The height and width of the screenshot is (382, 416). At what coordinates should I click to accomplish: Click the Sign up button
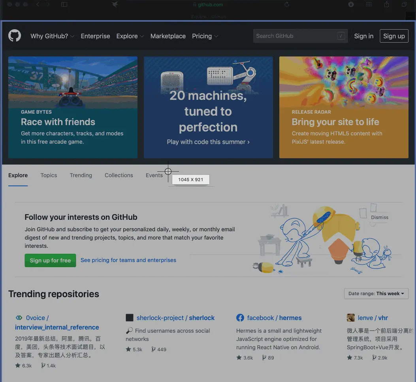(394, 36)
